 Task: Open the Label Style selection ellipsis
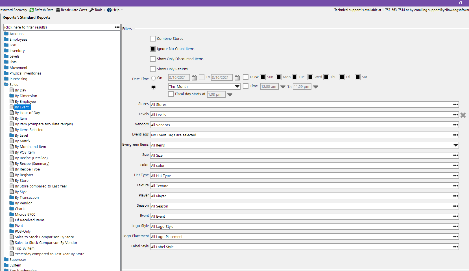[x=456, y=247]
